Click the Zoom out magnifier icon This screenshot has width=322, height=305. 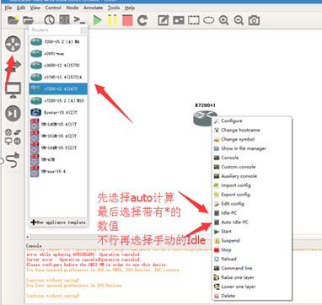(x=239, y=20)
